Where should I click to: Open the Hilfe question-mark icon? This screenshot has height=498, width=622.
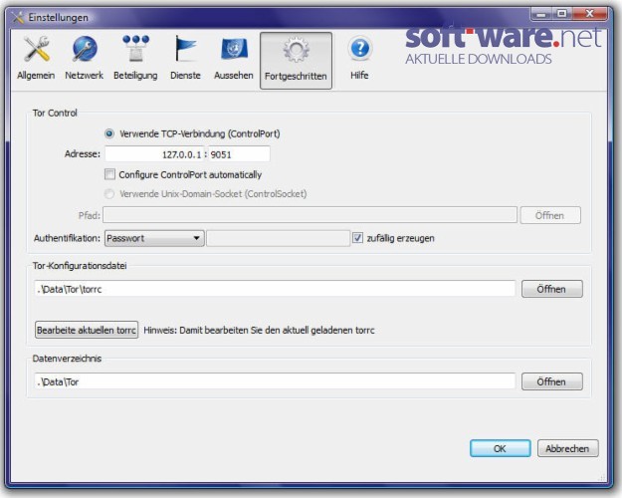click(360, 49)
